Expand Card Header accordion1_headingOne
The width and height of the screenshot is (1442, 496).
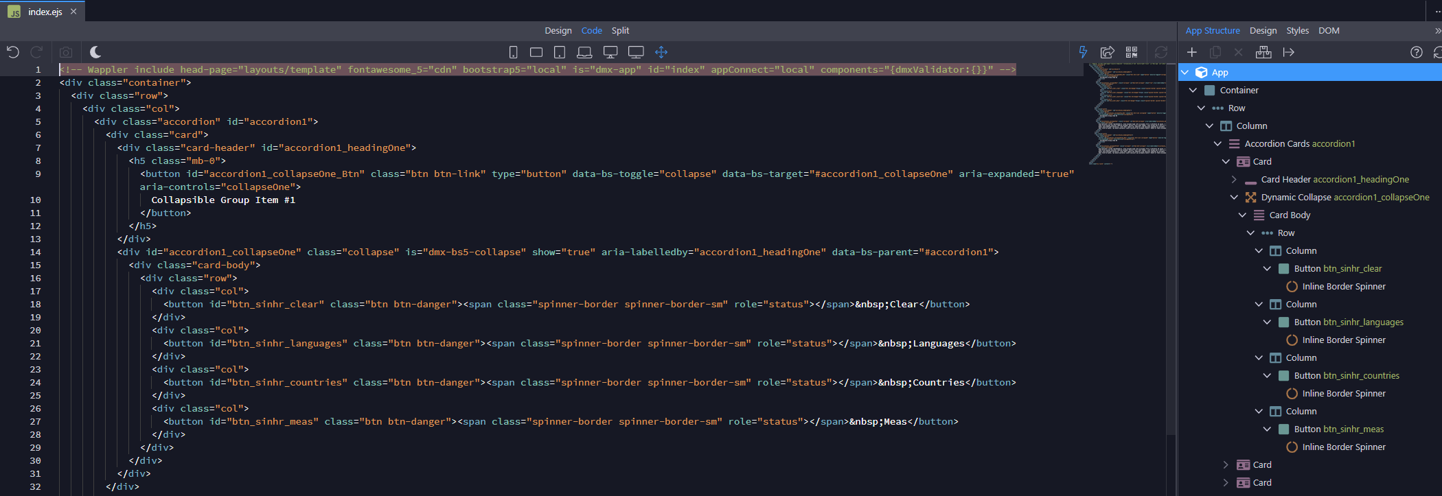(1235, 180)
